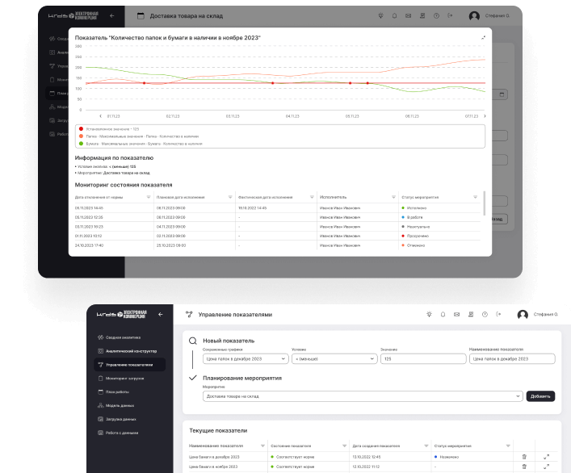
Task: Toggle the red 'Установленное значение' legend marker
Action: pyautogui.click(x=81, y=128)
